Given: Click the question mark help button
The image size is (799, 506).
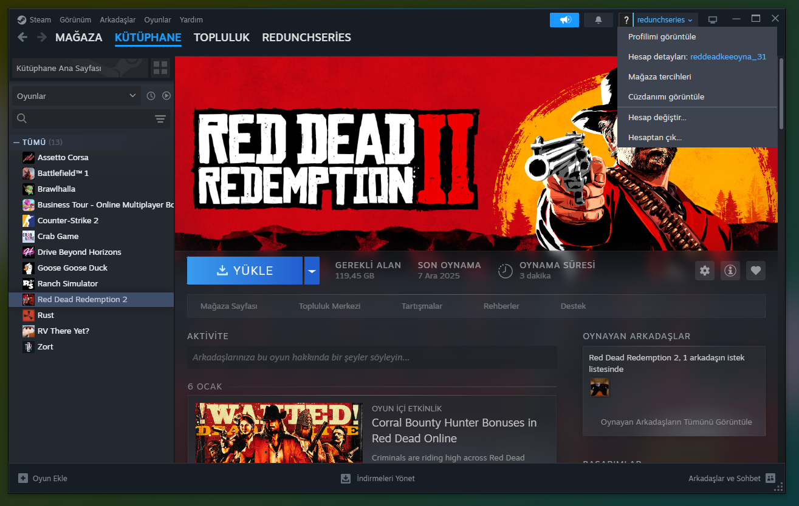Looking at the screenshot, I should pos(626,20).
